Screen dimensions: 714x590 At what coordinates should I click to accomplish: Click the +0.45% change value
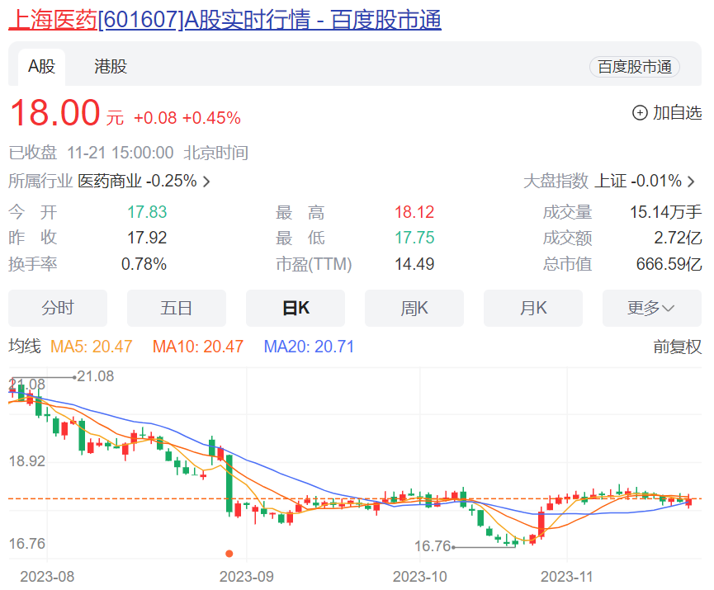coord(211,118)
